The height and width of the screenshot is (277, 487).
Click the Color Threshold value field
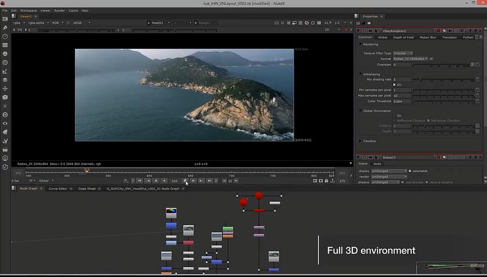pyautogui.click(x=402, y=102)
